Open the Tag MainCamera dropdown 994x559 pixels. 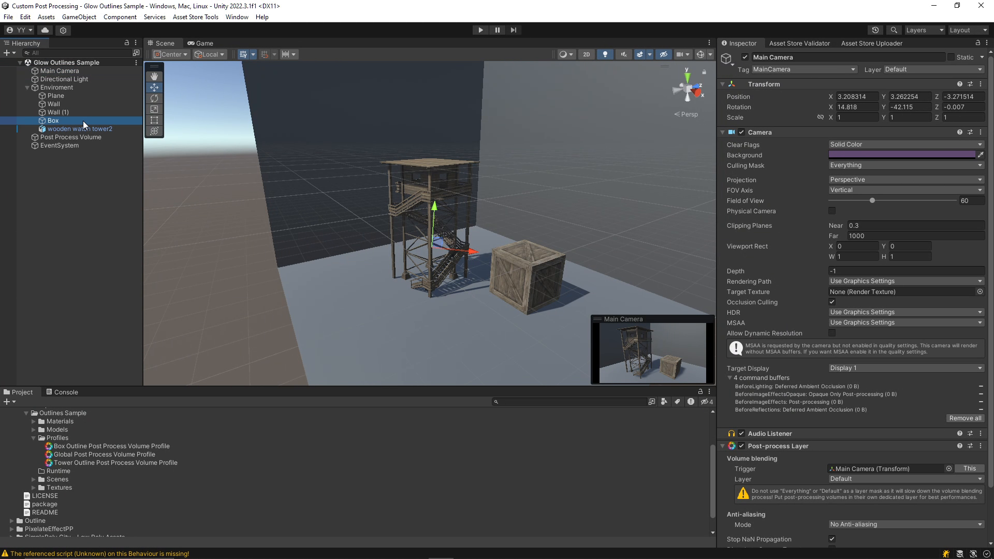[x=805, y=69]
